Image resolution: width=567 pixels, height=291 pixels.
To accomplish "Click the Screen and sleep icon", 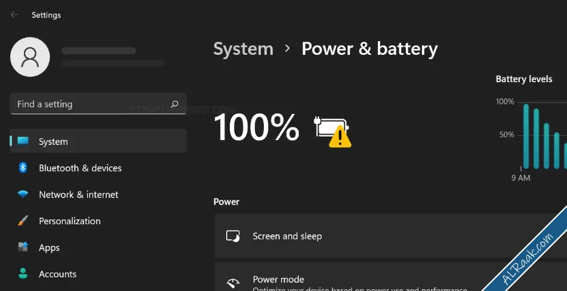I will tap(233, 236).
